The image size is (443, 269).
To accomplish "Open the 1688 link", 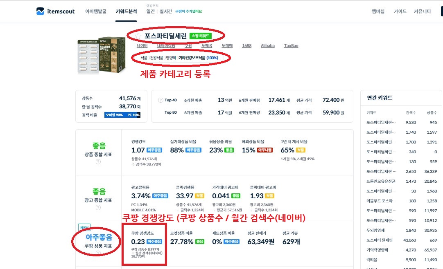I will pyautogui.click(x=246, y=46).
